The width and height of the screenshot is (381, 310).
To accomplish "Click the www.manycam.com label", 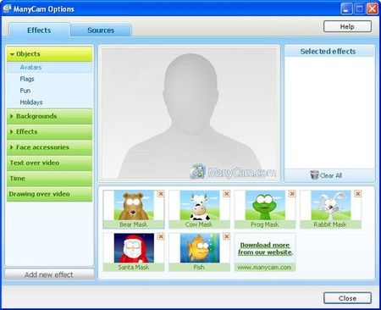I will [264, 267].
